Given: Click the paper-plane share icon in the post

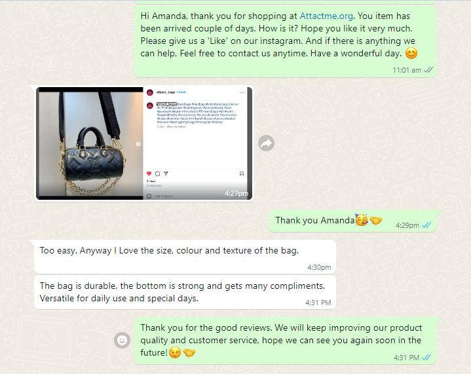Looking at the screenshot, I should tap(166, 174).
